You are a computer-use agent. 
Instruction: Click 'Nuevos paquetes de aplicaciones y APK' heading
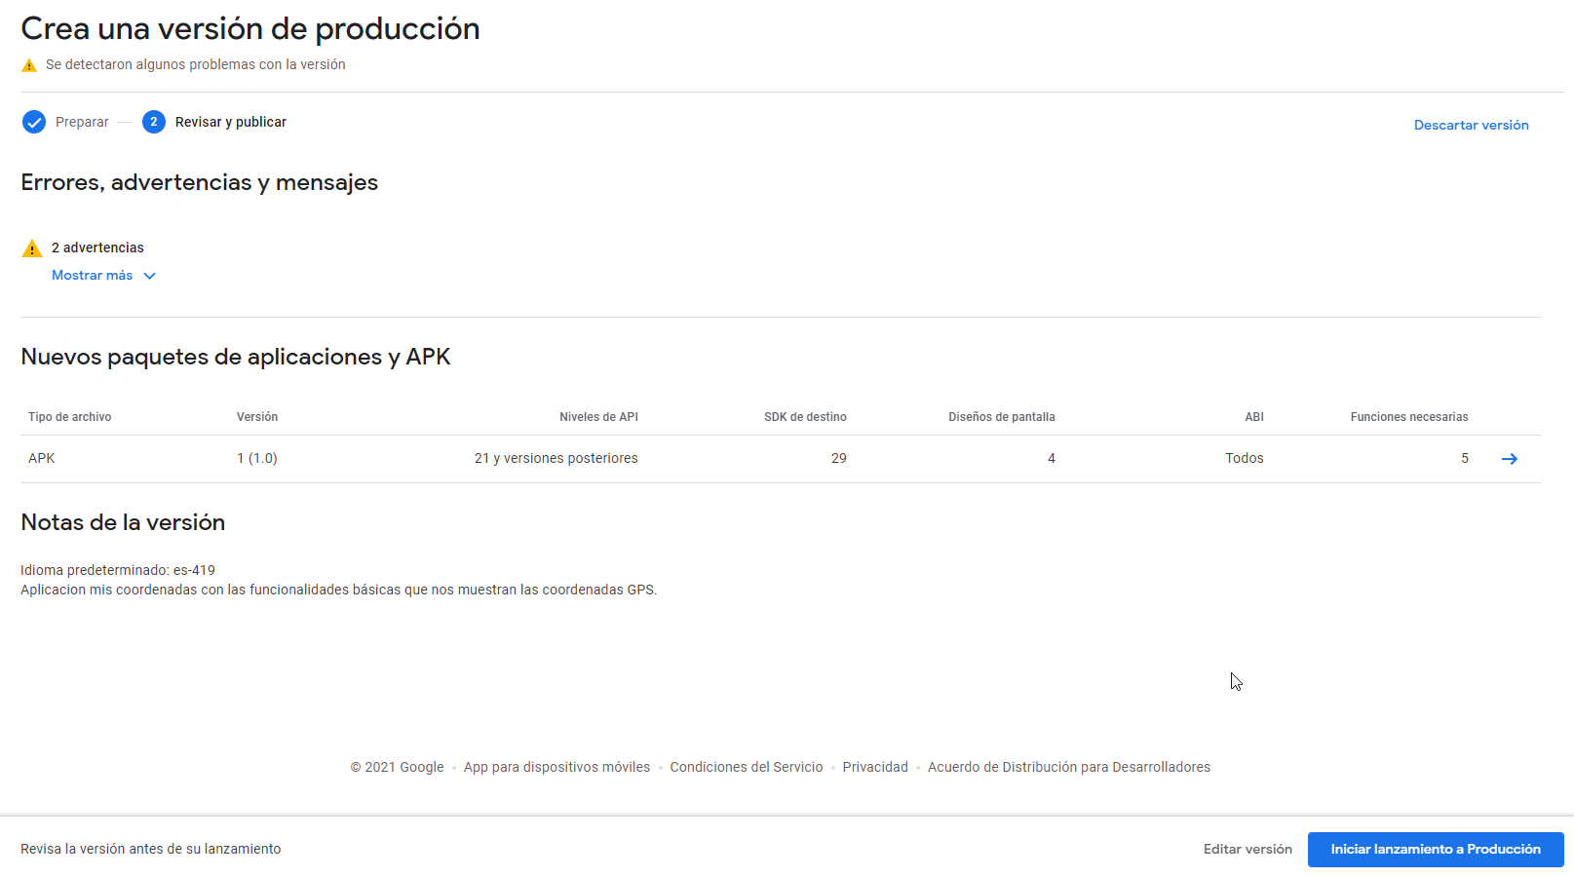click(x=236, y=357)
